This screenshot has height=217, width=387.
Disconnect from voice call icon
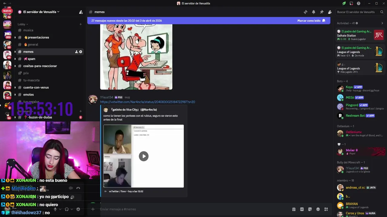pyautogui.click(x=78, y=188)
